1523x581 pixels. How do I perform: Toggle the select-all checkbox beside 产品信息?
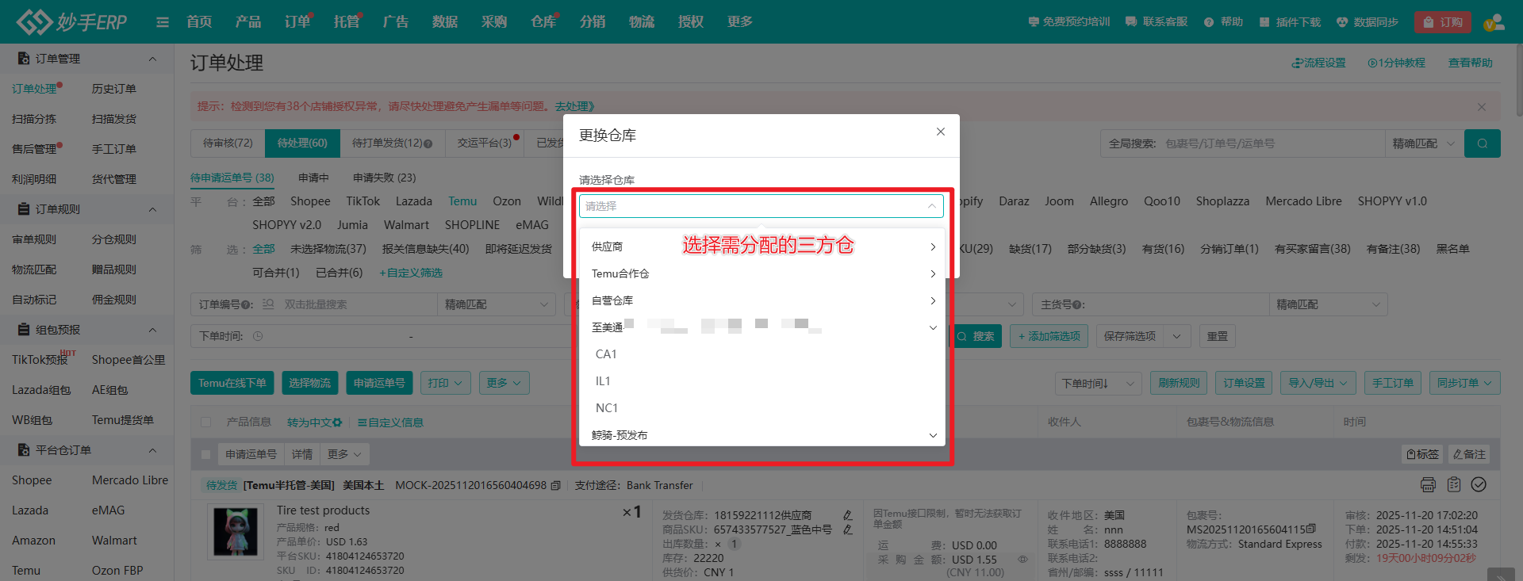[206, 422]
